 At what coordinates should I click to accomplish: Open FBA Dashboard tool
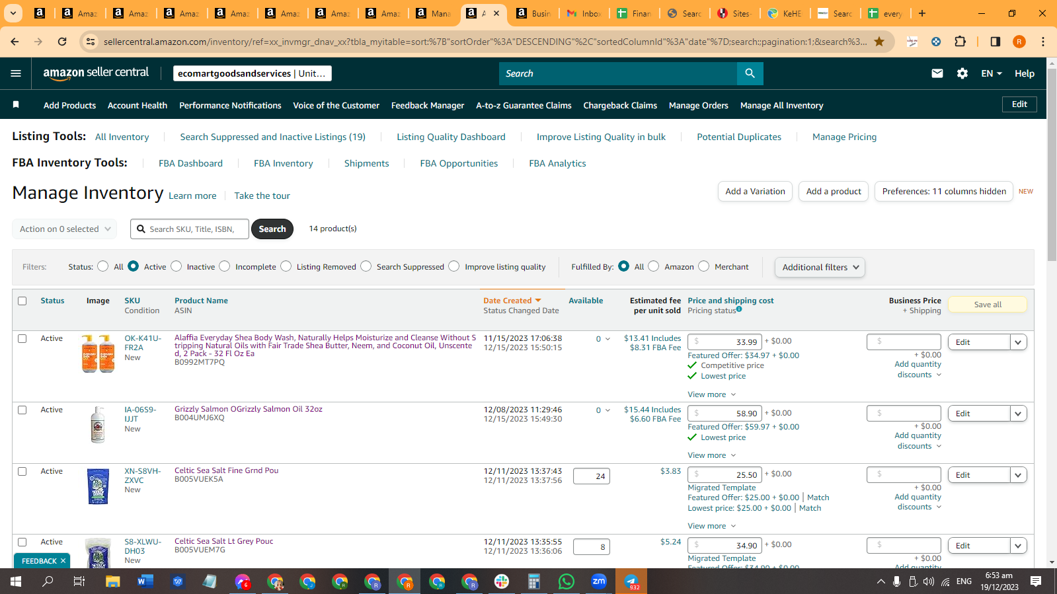[190, 163]
